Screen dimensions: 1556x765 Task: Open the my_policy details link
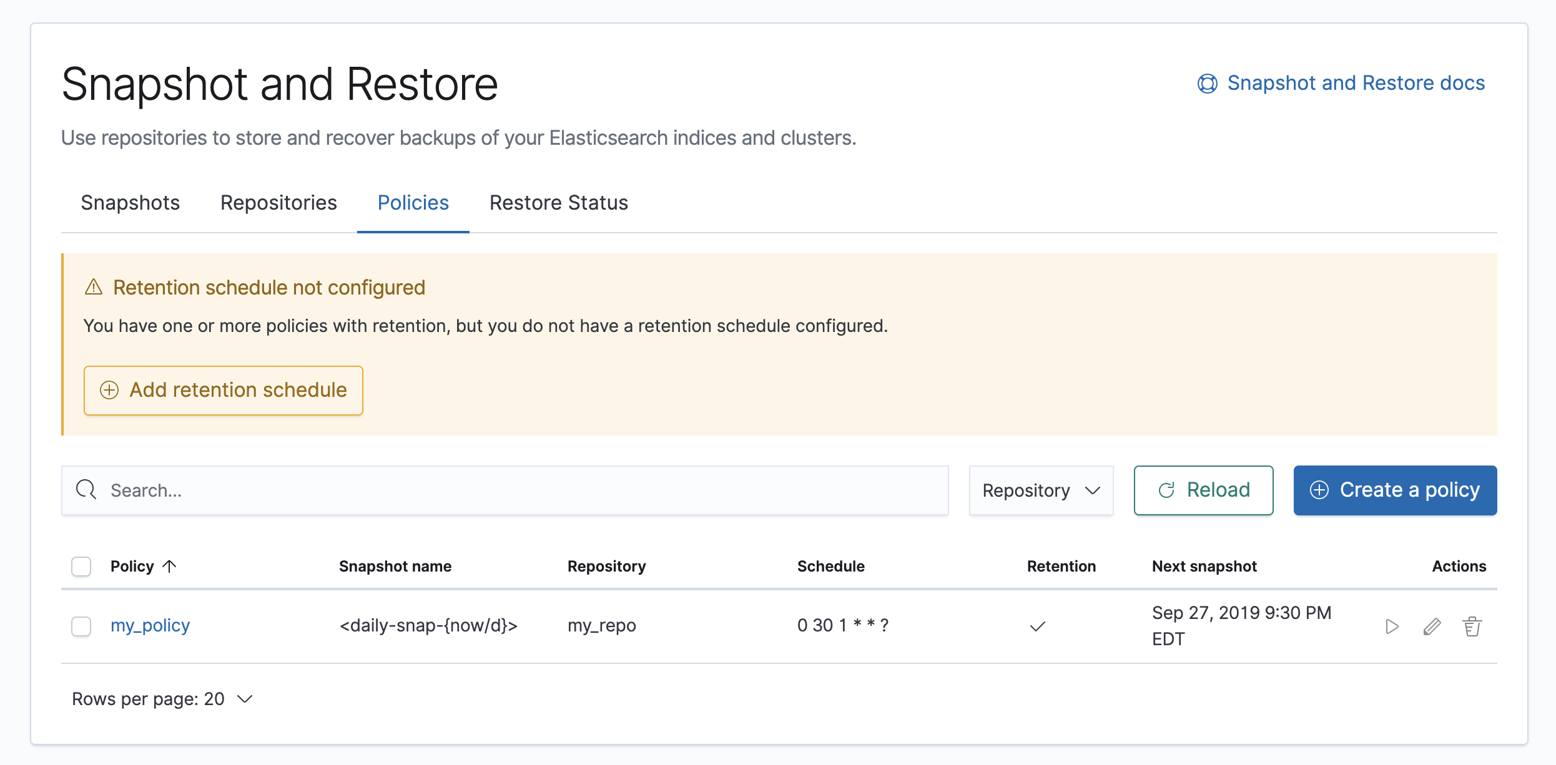pyautogui.click(x=150, y=625)
